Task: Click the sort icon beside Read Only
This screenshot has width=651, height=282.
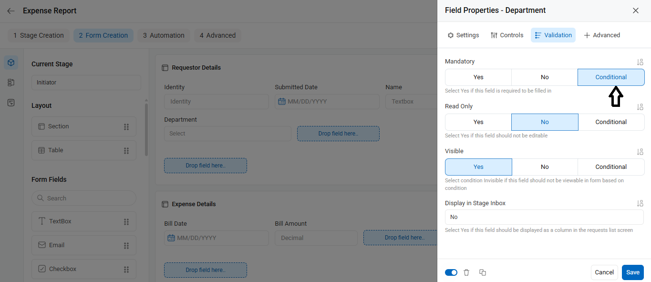Action: 640,107
